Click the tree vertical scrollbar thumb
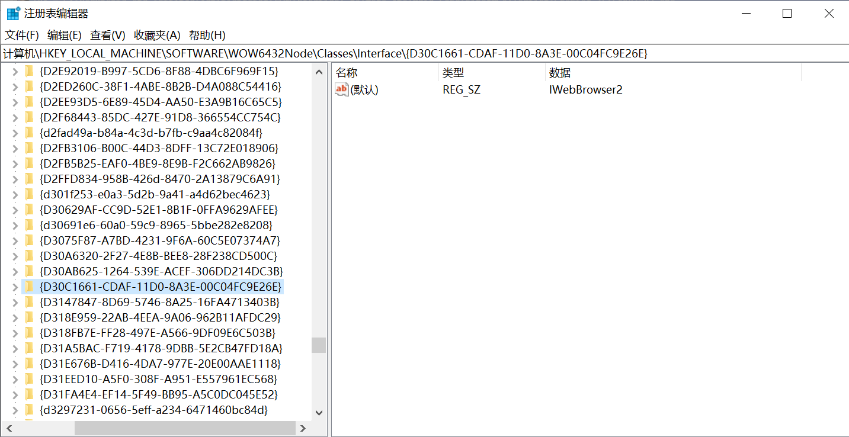This screenshot has width=849, height=437. pos(319,345)
